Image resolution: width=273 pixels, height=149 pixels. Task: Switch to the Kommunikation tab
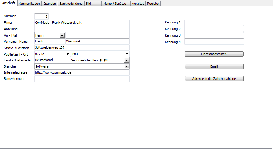(x=29, y=4)
